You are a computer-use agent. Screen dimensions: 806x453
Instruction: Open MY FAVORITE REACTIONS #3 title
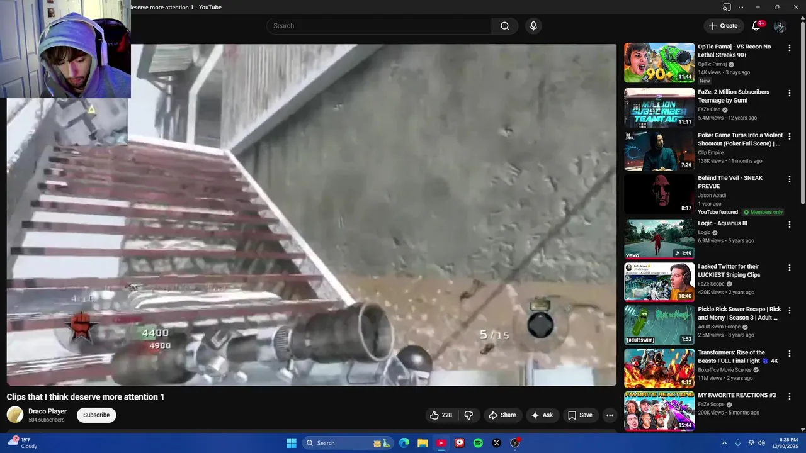pyautogui.click(x=737, y=395)
